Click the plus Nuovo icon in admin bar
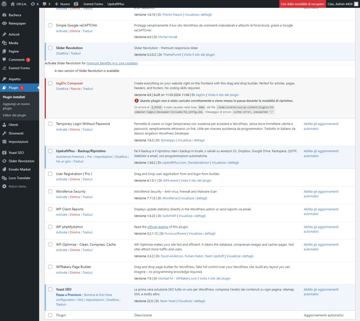Screen dimensions: 360x321 [x=56, y=4]
